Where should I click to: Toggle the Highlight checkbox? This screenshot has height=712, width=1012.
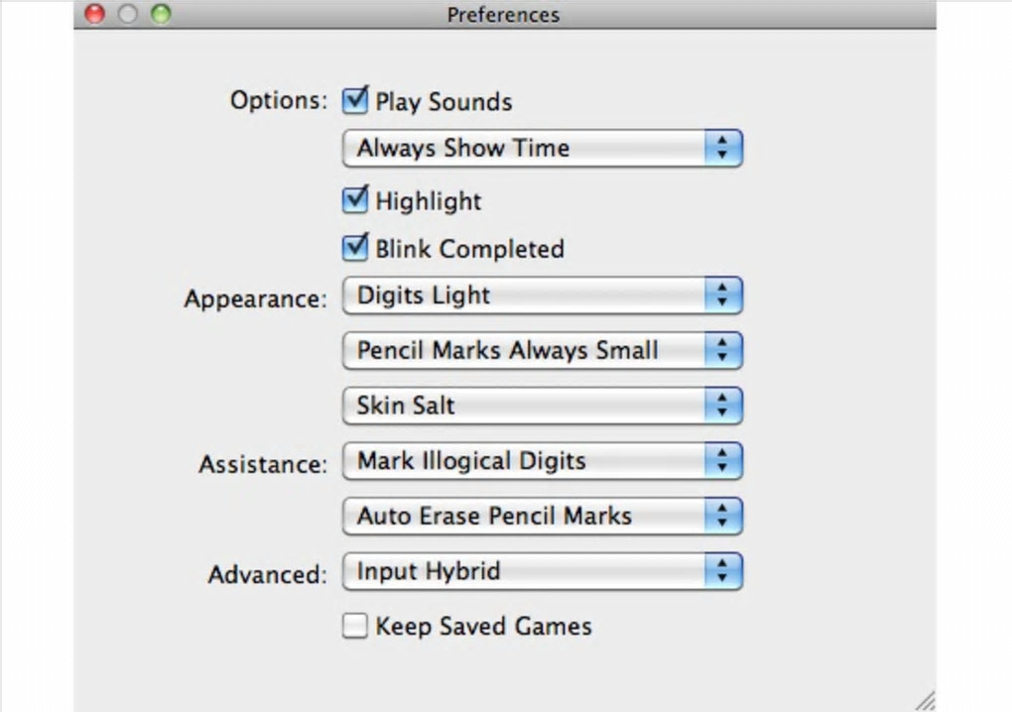coord(354,200)
